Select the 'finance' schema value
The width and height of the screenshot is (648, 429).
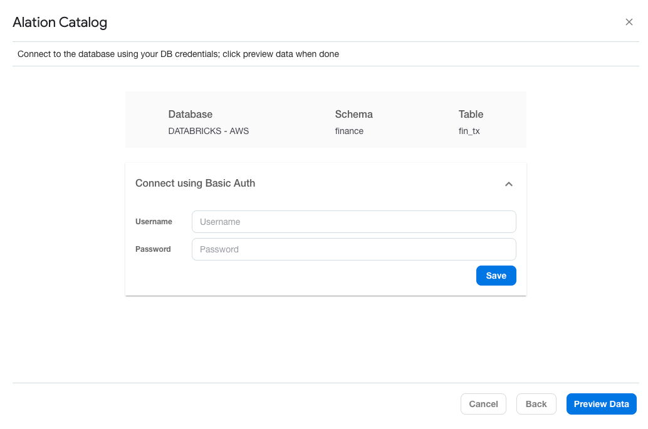pyautogui.click(x=349, y=131)
